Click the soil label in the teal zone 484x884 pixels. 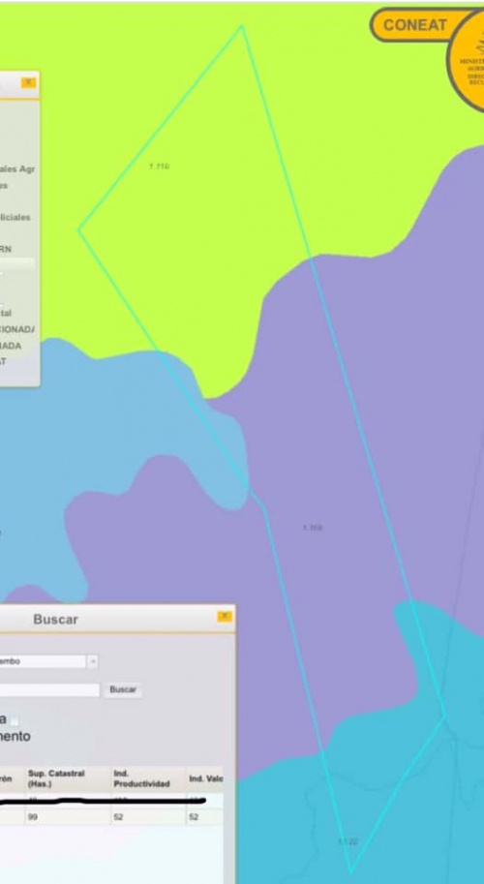click(x=348, y=841)
